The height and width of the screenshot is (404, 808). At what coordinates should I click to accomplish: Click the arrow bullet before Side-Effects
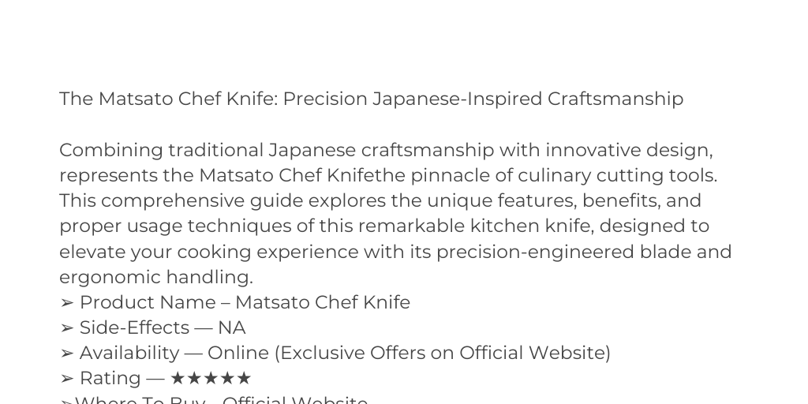point(67,327)
